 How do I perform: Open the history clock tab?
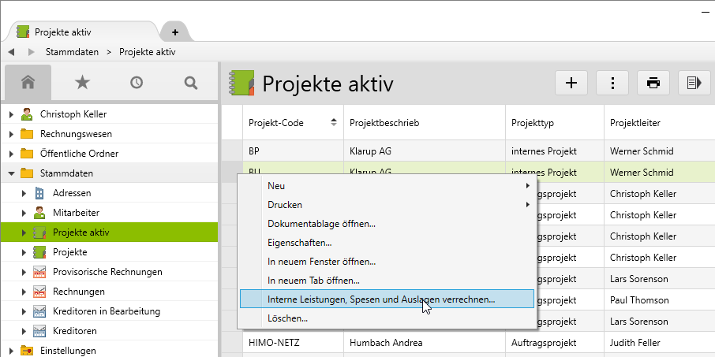pyautogui.click(x=137, y=82)
